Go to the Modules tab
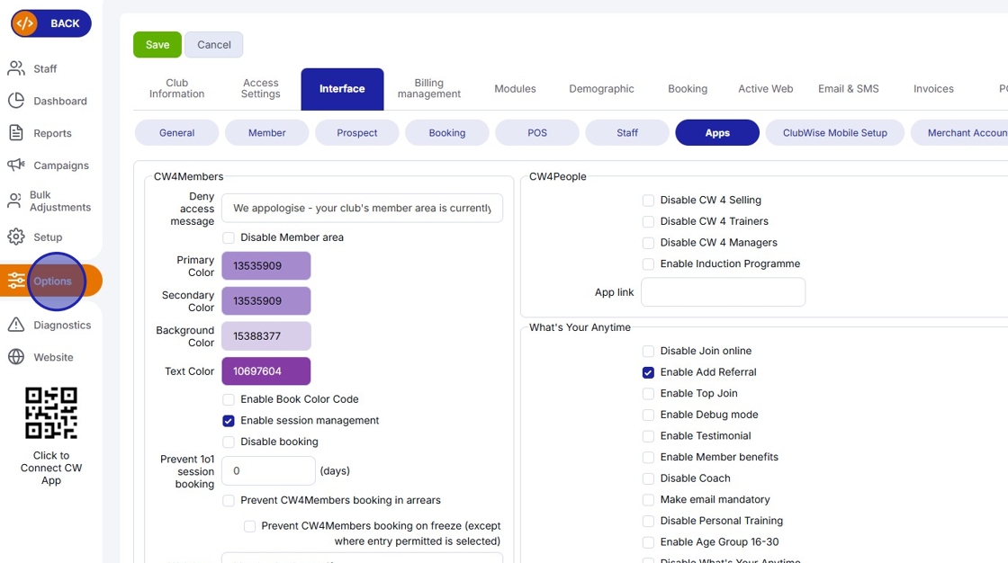 pos(515,89)
